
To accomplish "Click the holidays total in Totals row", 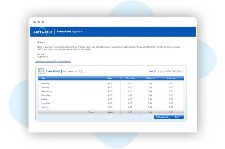I will coord(150,112).
